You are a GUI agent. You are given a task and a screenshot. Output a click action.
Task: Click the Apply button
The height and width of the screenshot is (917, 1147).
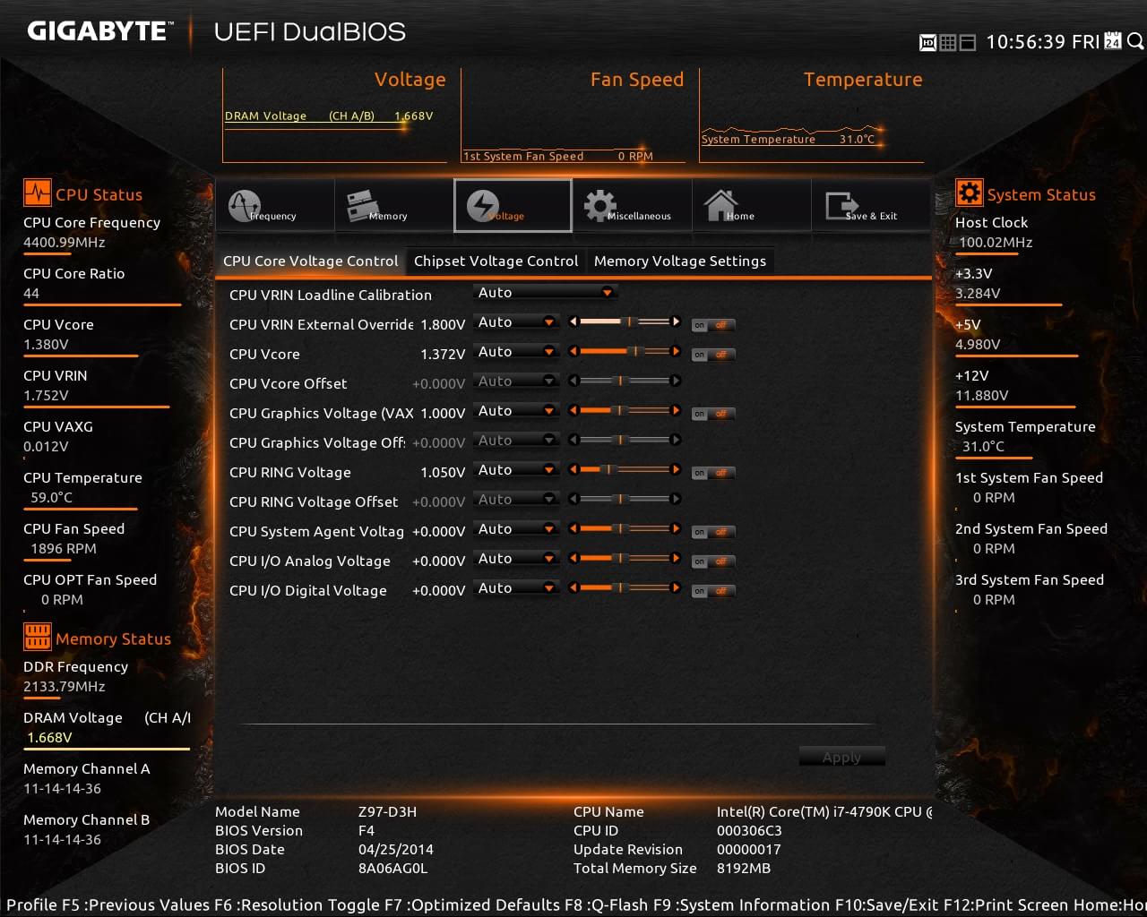click(841, 757)
